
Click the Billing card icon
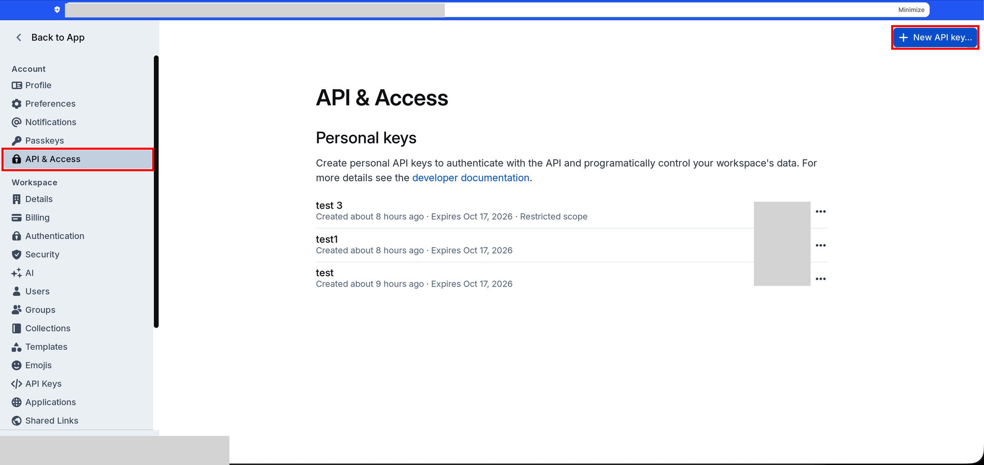coord(16,217)
